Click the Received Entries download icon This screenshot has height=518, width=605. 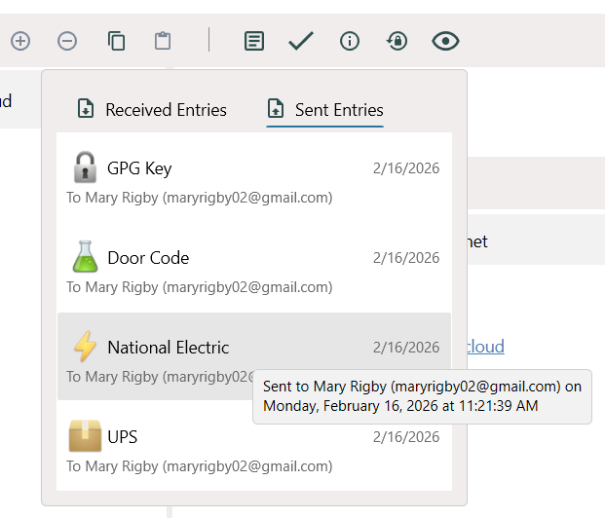[86, 108]
